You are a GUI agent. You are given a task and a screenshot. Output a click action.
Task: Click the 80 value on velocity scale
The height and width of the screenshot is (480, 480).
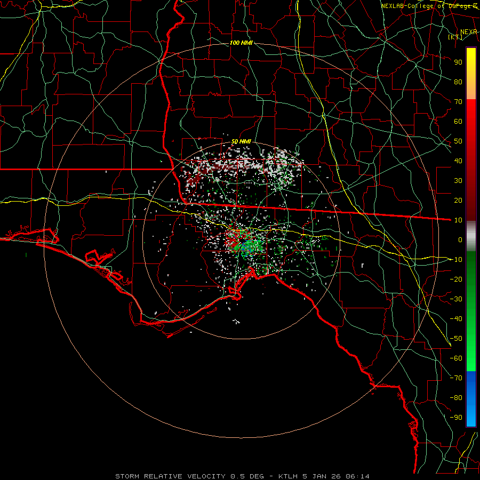458,82
